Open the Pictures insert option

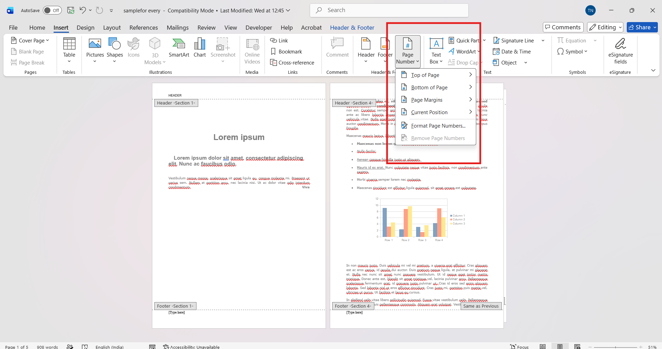tap(95, 50)
